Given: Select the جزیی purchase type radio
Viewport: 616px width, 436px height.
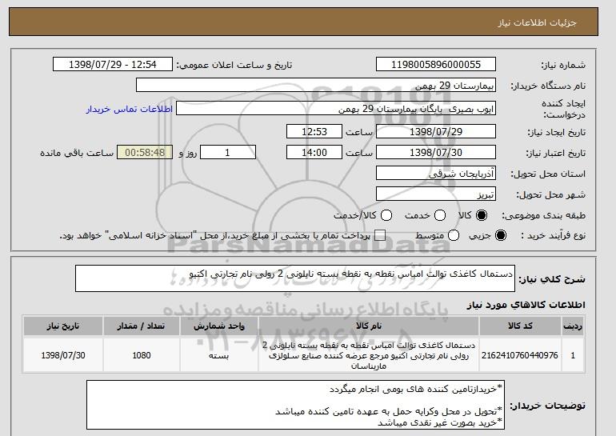Looking at the screenshot, I should click(x=501, y=235).
